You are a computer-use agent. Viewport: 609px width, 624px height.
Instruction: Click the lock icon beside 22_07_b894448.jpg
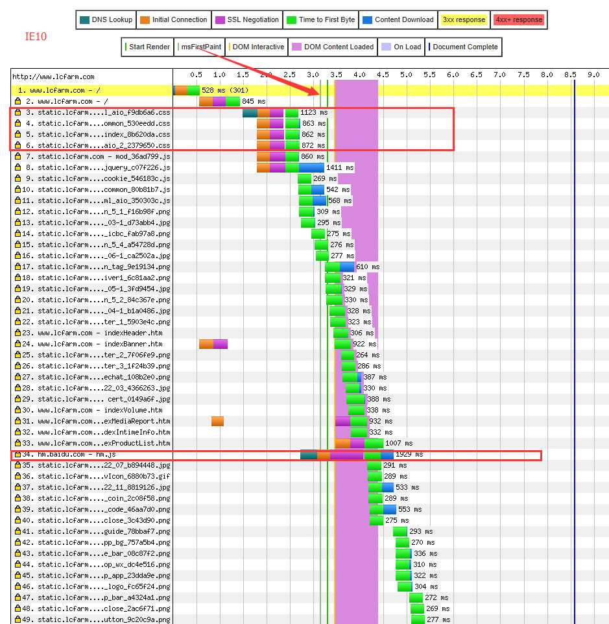coord(18,465)
